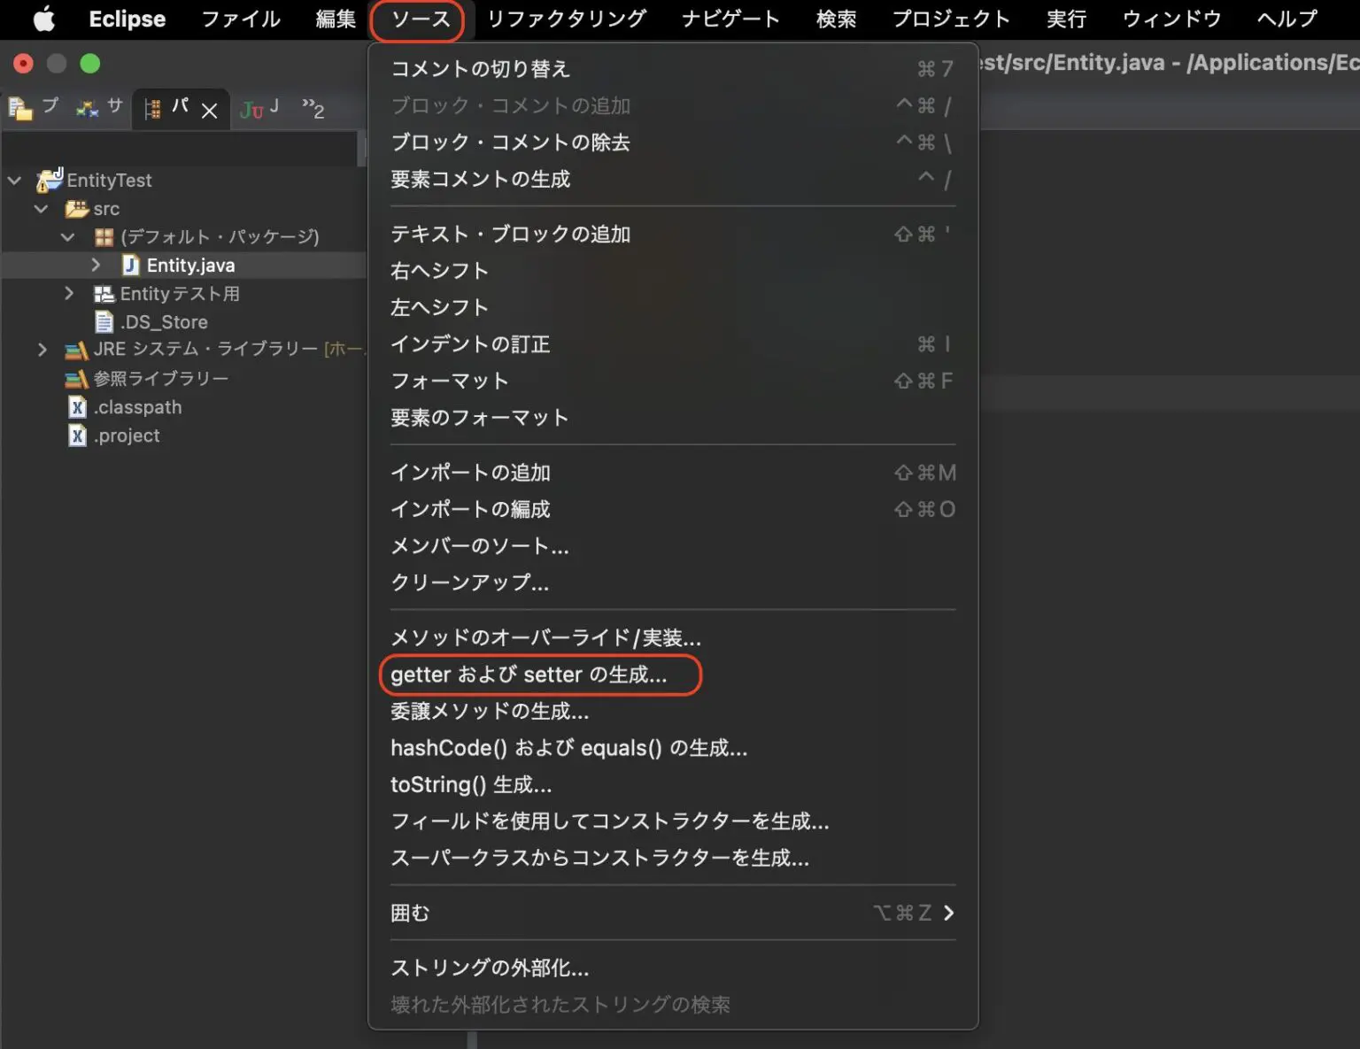The width and height of the screenshot is (1360, 1049).
Task: Click the JRE System Library icon
Action: pyautogui.click(x=76, y=350)
